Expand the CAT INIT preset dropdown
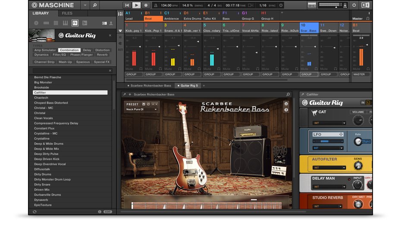 (x=329, y=123)
